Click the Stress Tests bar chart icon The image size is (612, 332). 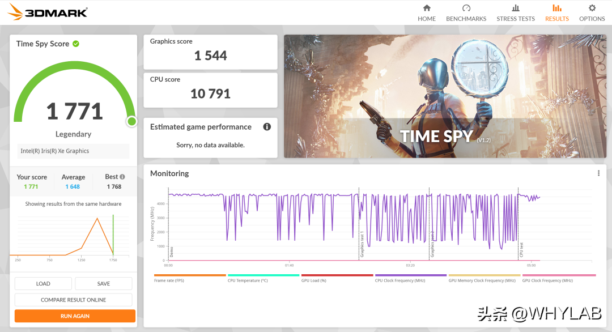(516, 8)
